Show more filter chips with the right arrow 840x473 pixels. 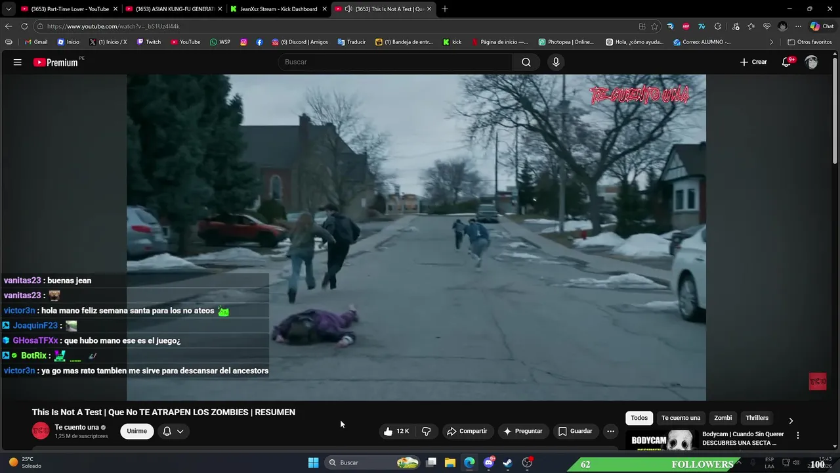[x=791, y=420]
